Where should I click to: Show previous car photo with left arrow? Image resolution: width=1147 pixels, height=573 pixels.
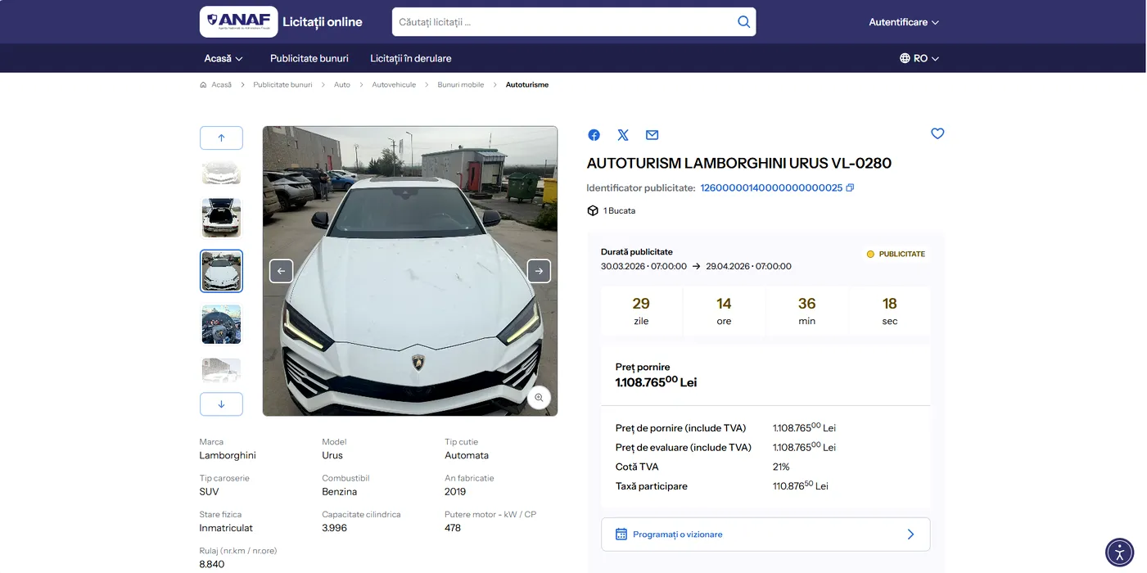pos(282,271)
